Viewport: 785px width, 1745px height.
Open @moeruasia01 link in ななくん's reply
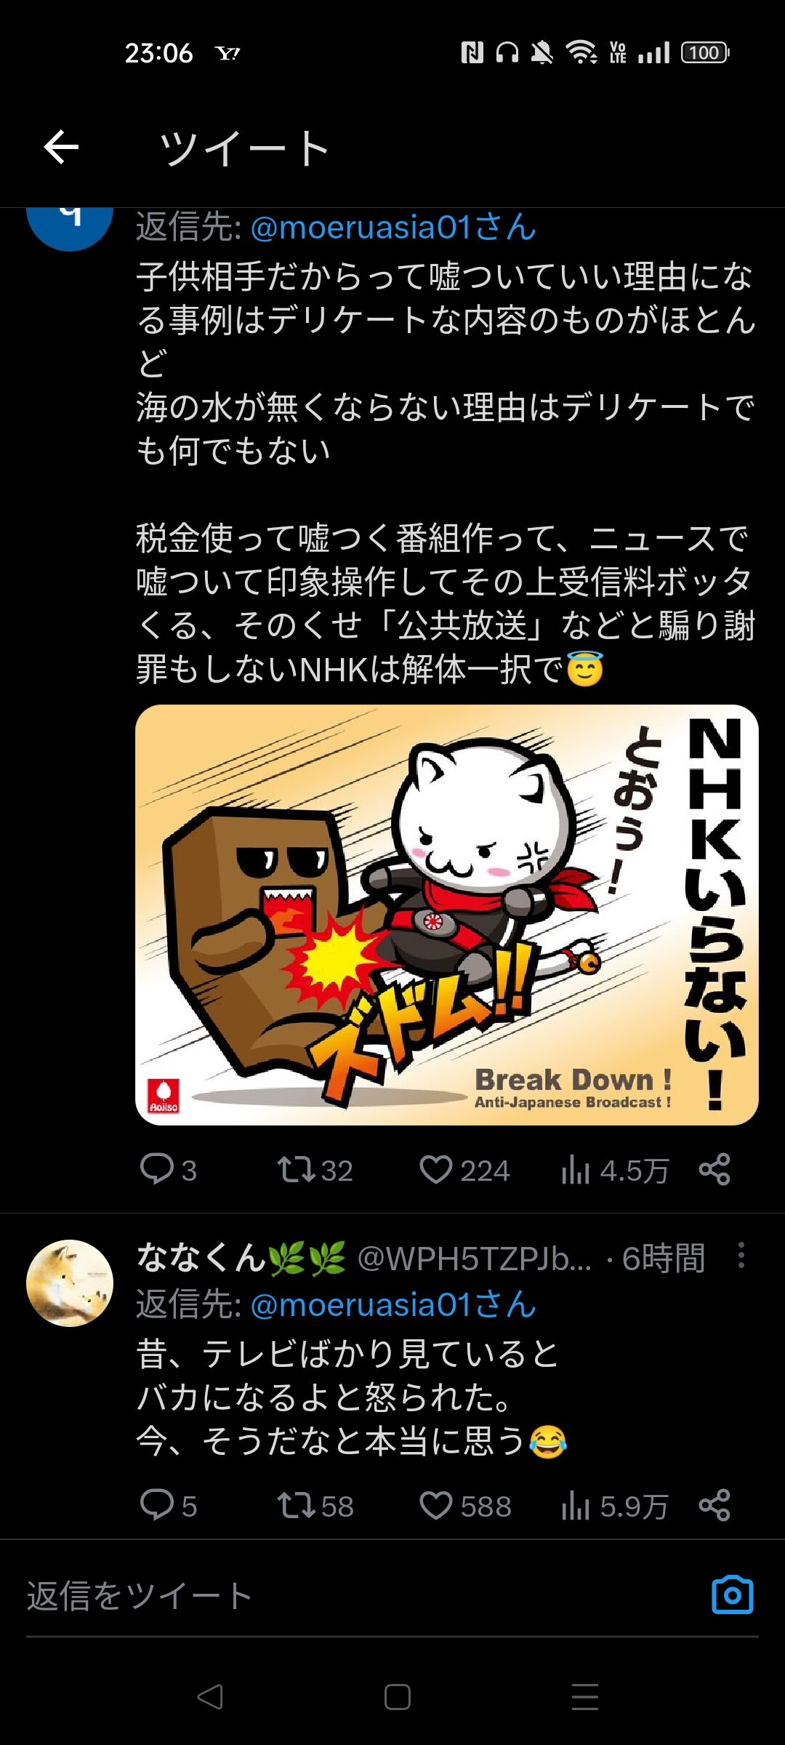[393, 1305]
